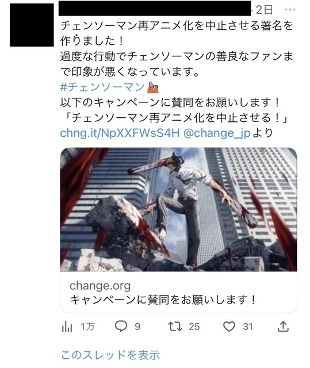Click the 9 replies count

[x=137, y=327]
